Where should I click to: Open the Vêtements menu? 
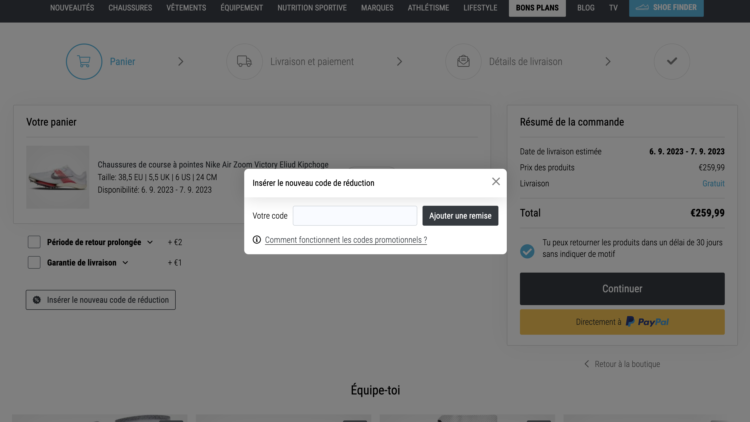[186, 8]
